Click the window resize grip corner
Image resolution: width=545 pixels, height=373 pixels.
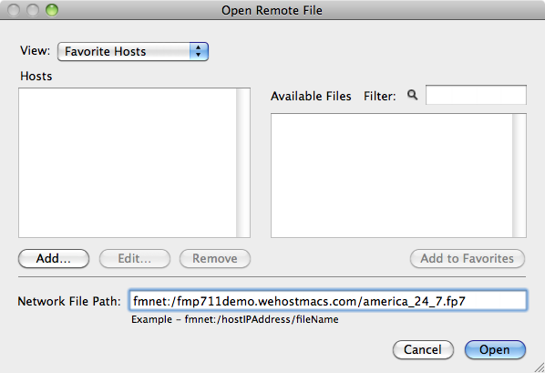pyautogui.click(x=540, y=368)
